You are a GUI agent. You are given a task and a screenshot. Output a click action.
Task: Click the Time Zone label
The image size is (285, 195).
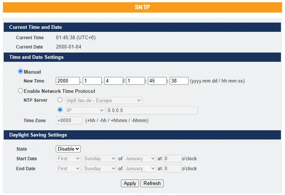(34, 120)
